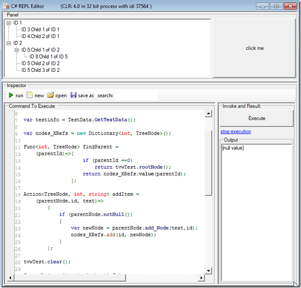Click the horizontal scroll right arrow

[201, 278]
